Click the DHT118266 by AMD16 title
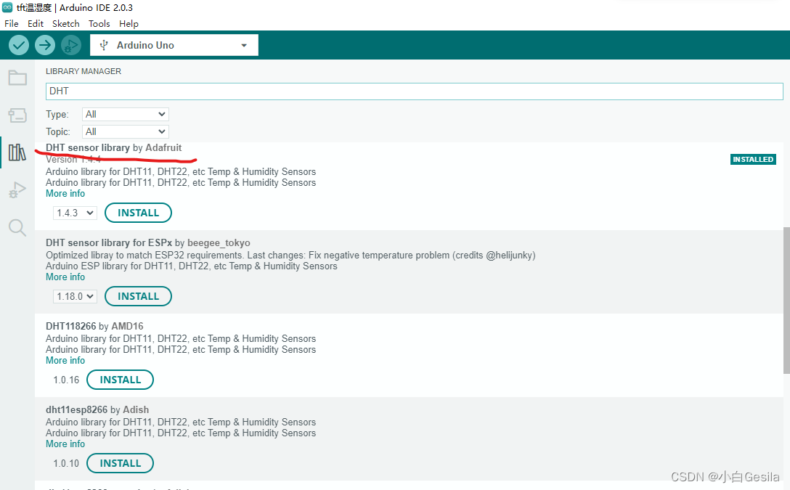 coord(94,327)
